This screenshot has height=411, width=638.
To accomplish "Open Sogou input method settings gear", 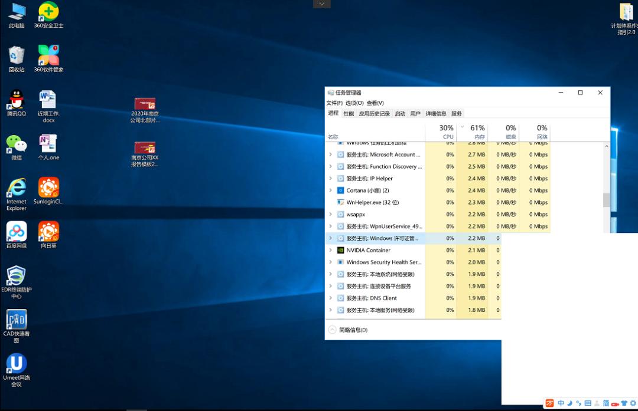I will [632, 403].
